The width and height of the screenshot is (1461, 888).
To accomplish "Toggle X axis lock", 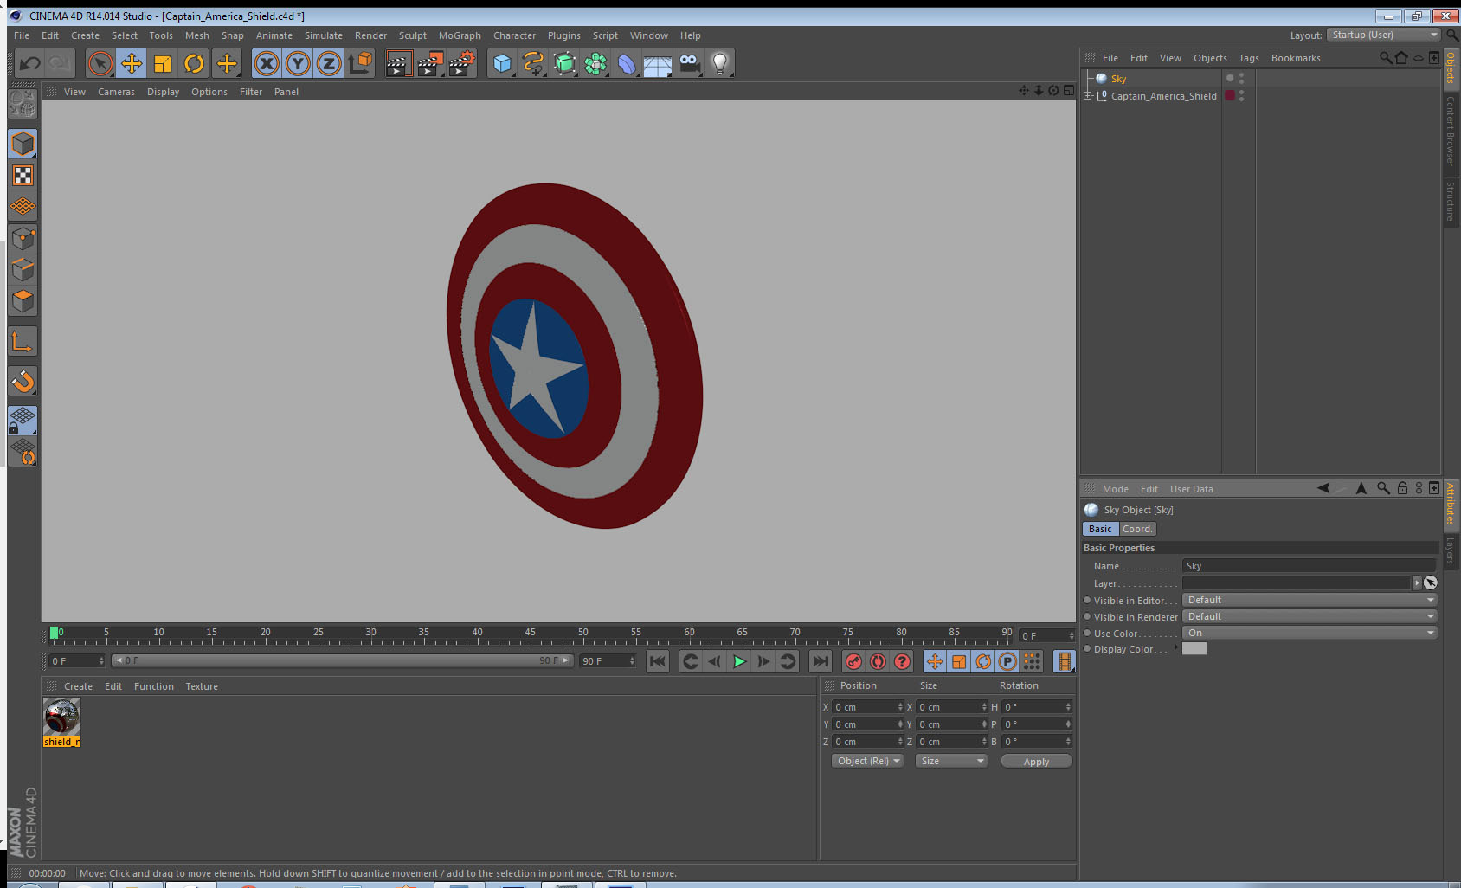I will [x=267, y=63].
